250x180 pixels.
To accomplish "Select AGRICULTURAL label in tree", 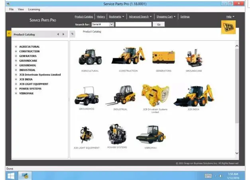I will (30, 47).
